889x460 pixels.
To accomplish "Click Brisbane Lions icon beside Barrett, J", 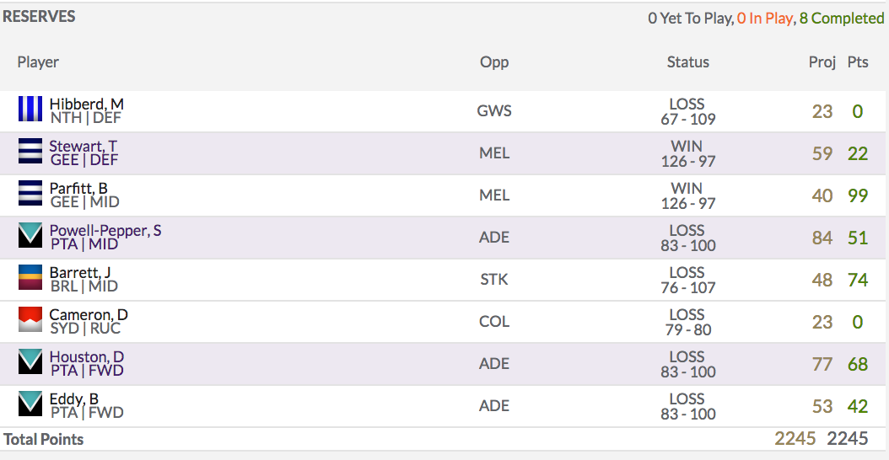I will pyautogui.click(x=30, y=277).
